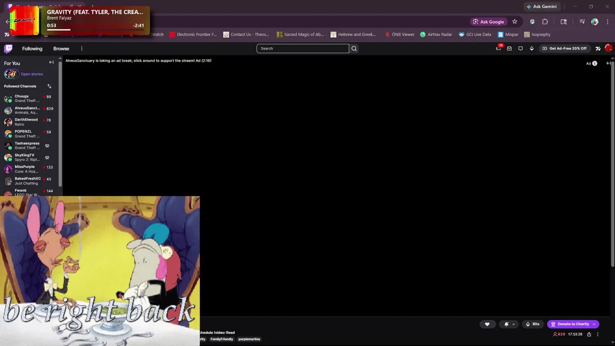
Task: Open the tab search icon
Action: click(564, 22)
